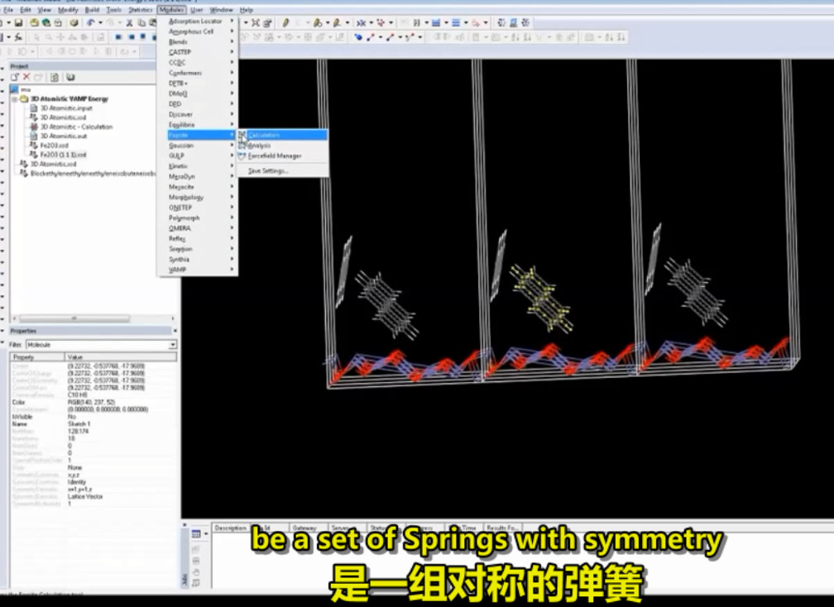Click the dark round icon in the Project panel toolbar
The height and width of the screenshot is (607, 834).
tap(70, 77)
